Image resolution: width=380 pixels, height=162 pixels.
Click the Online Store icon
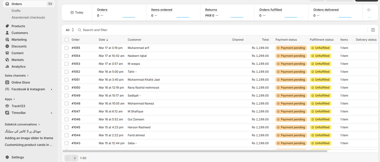7,82
